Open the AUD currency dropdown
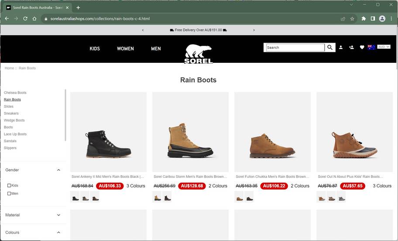Image resolution: width=398 pixels, height=241 pixels. click(x=384, y=47)
